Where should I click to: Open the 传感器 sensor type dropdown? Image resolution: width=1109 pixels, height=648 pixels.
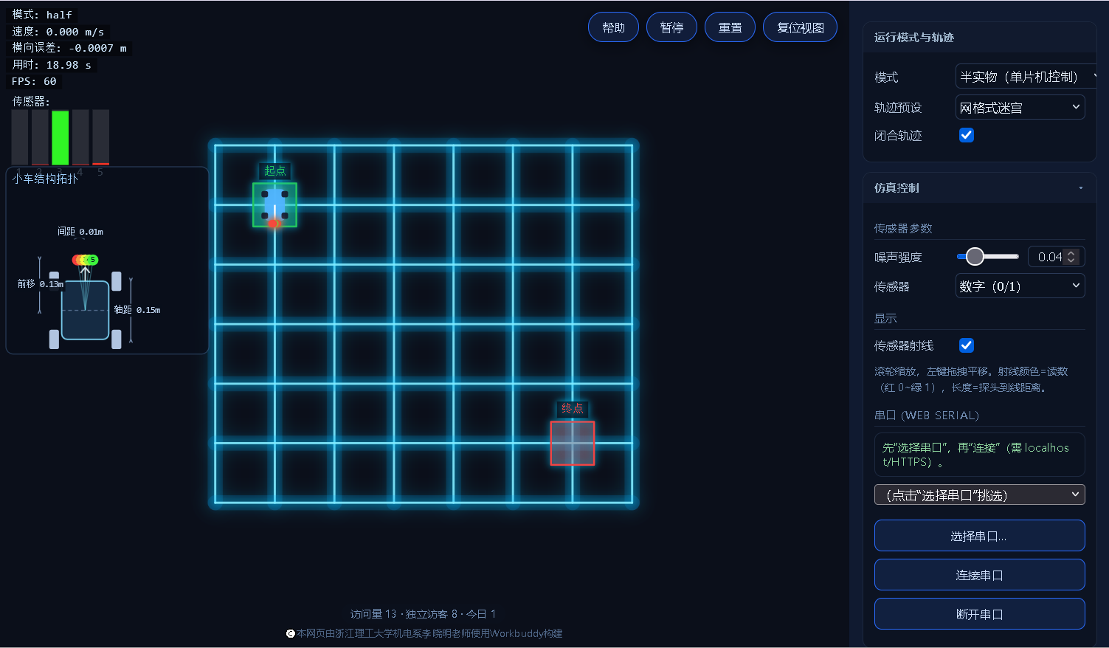tap(1020, 286)
